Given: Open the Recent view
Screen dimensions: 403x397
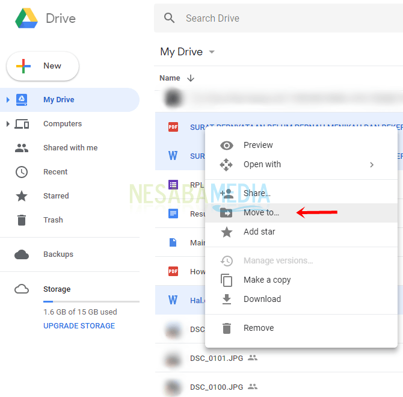Looking at the screenshot, I should 70,172.
